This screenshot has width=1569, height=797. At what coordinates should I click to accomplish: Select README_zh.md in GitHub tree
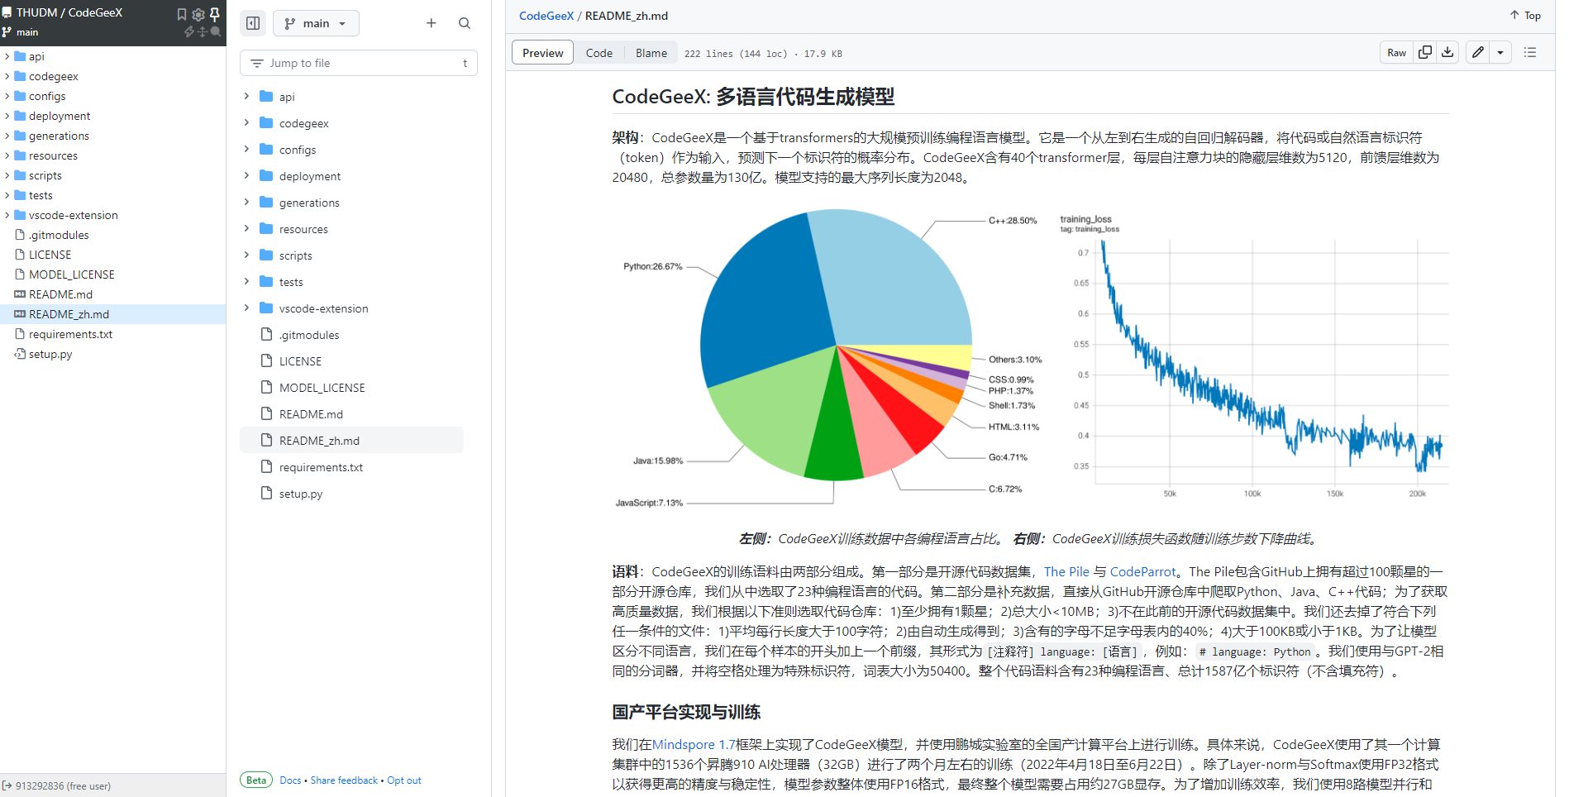click(351, 441)
